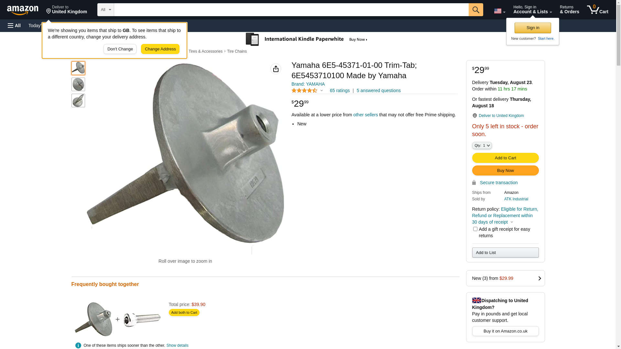
Task: Open the search category All dropdown
Action: click(105, 10)
